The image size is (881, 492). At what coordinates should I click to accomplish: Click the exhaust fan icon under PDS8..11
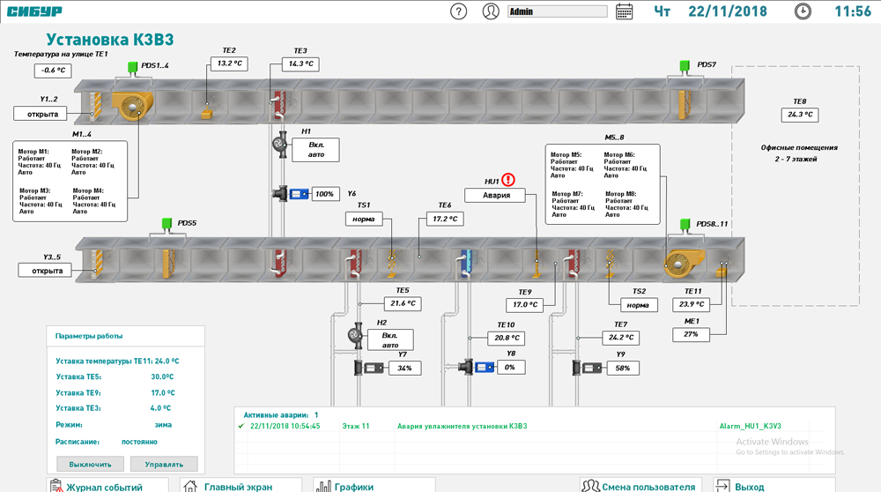pos(684,264)
